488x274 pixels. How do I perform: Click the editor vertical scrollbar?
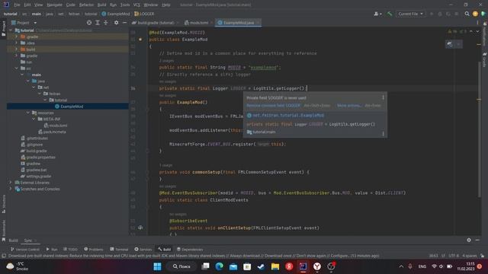(479, 130)
